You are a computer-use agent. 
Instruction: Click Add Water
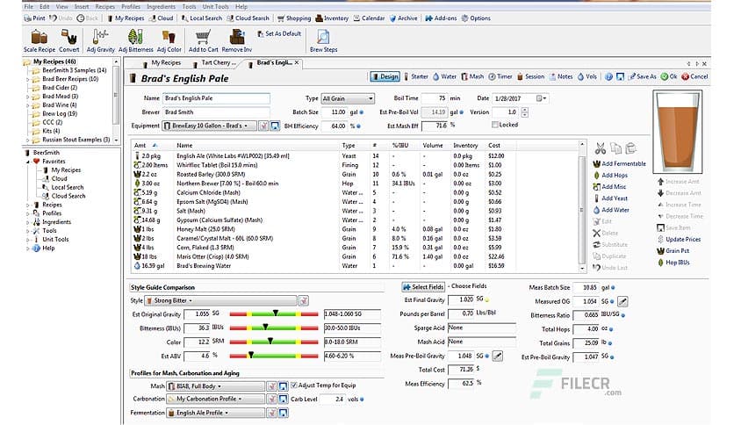click(611, 210)
